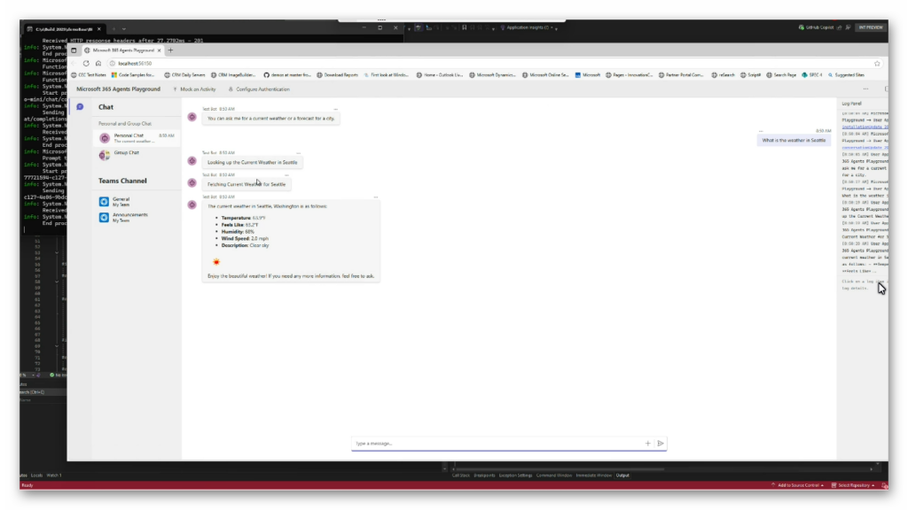Viewport: 908px width, 510px height.
Task: Click the Locals tab in Visual Studio
Action: click(x=36, y=475)
